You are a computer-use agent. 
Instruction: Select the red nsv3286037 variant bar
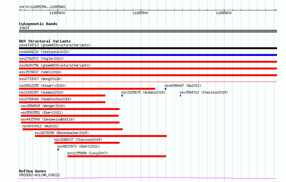click(87, 143)
